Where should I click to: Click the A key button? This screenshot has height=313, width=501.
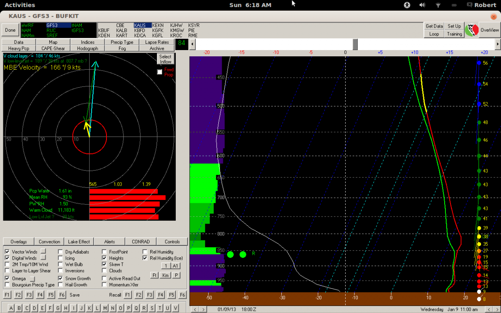coord(11,308)
